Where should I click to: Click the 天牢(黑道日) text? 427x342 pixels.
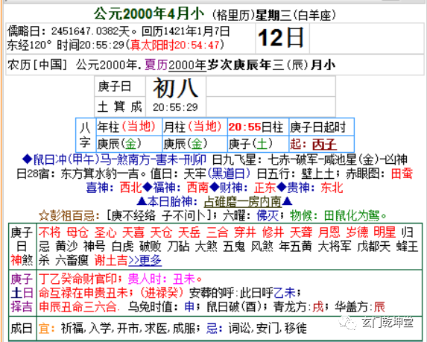coord(217,174)
